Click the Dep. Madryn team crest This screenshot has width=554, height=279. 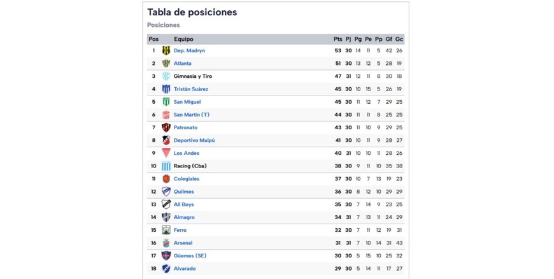coord(166,50)
